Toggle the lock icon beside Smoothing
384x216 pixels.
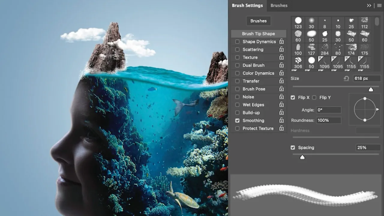[281, 121]
